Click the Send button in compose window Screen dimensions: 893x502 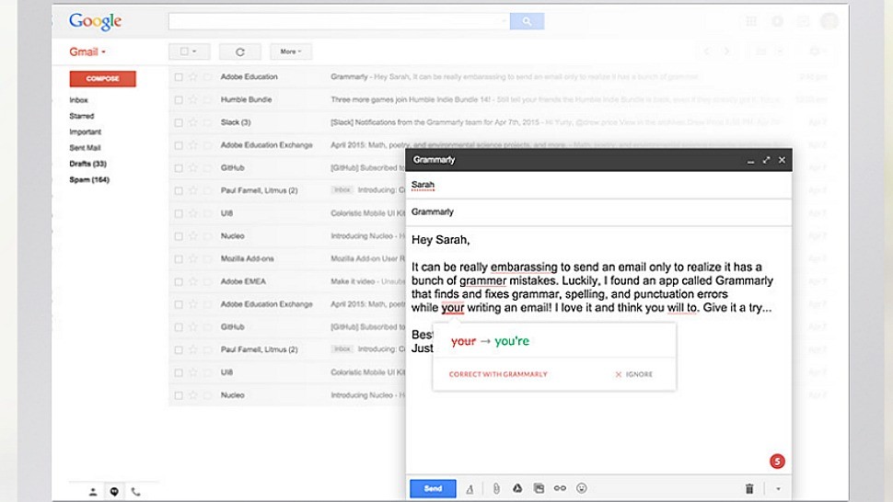click(x=433, y=488)
